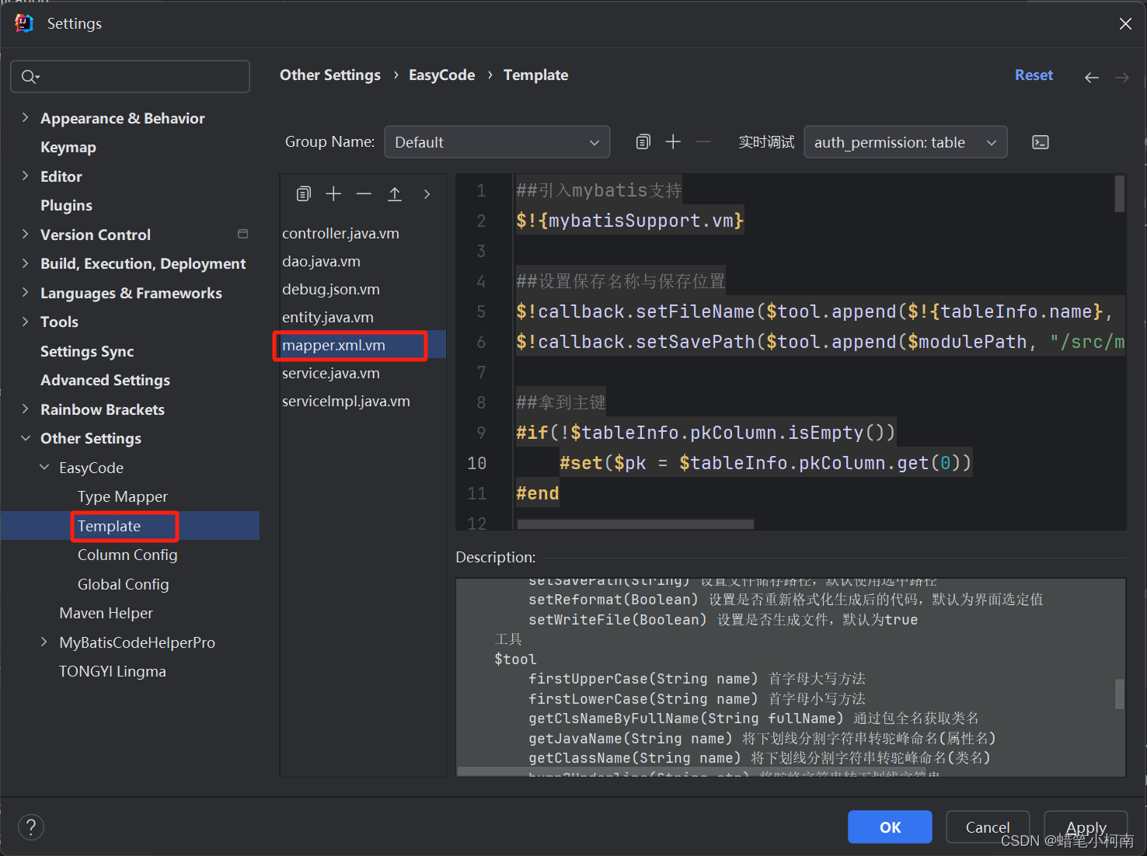
Task: Go back with the left arrow navigation icon
Action: pyautogui.click(x=1092, y=77)
